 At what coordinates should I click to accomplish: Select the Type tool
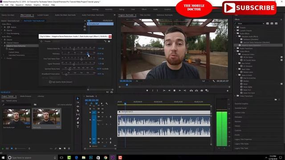[78, 127]
